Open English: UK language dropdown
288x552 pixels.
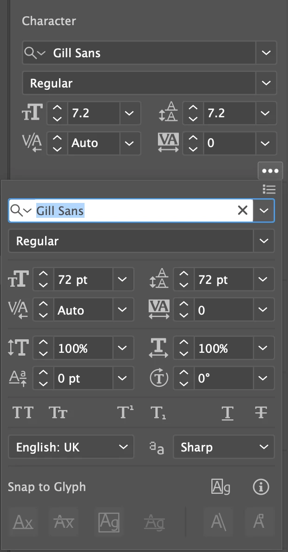71,447
